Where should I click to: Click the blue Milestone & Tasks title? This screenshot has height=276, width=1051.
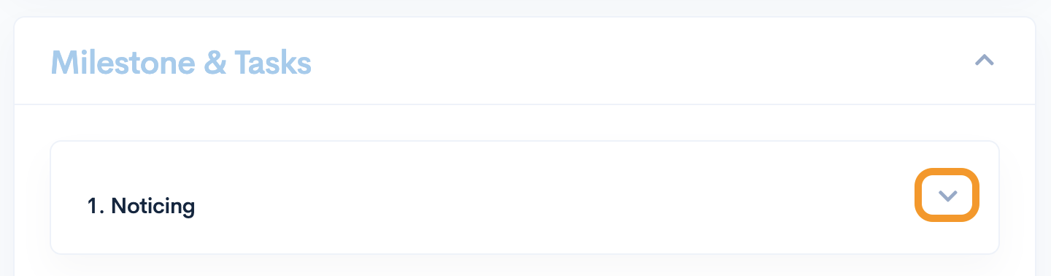pos(181,63)
